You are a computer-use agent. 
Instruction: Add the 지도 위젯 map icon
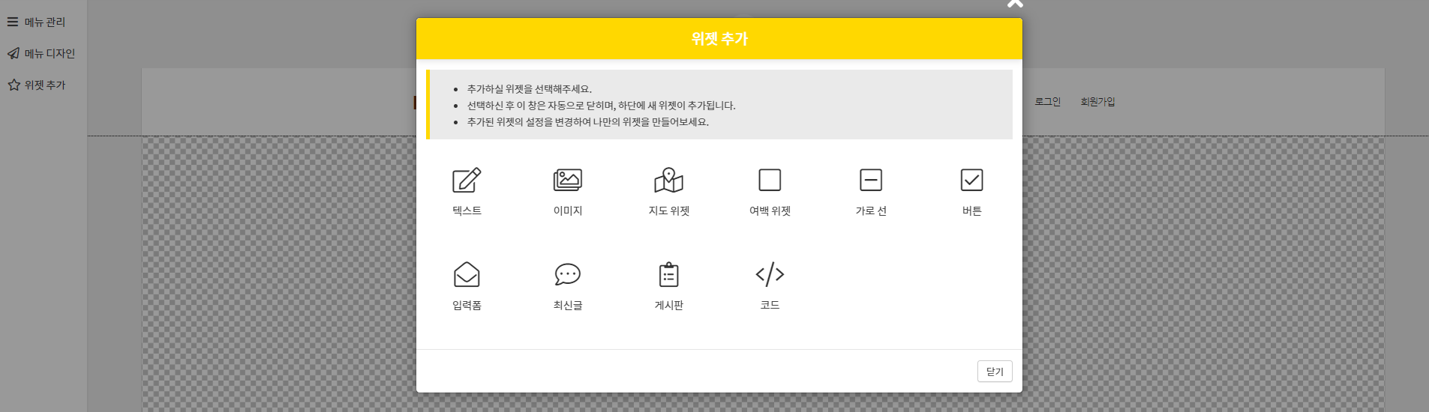coord(669,180)
